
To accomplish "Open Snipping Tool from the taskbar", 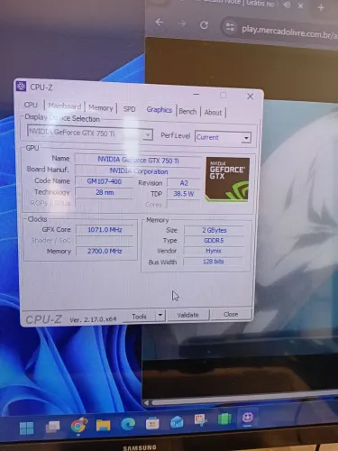I will coord(200,419).
